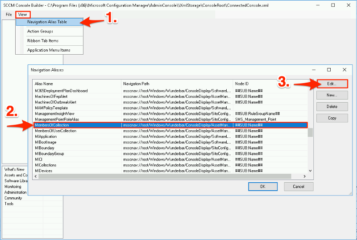Screen dimensions: 357x240
Task: Sort by Node ID column header
Action: pyautogui.click(x=271, y=84)
